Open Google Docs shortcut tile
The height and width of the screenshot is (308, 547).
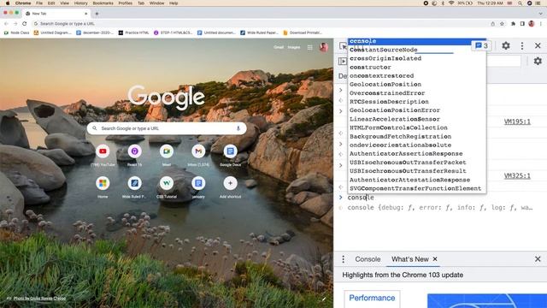[x=230, y=151]
